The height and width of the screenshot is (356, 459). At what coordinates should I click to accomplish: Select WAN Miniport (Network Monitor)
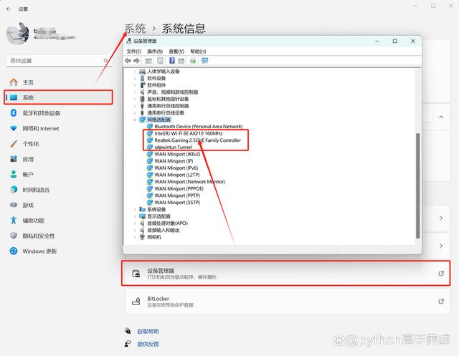pyautogui.click(x=189, y=182)
